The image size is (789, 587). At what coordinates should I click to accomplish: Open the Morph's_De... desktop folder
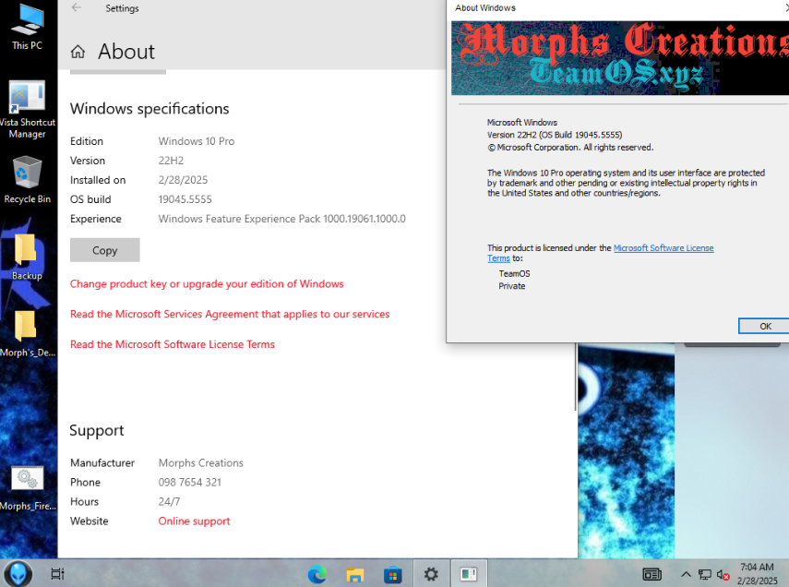(27, 333)
